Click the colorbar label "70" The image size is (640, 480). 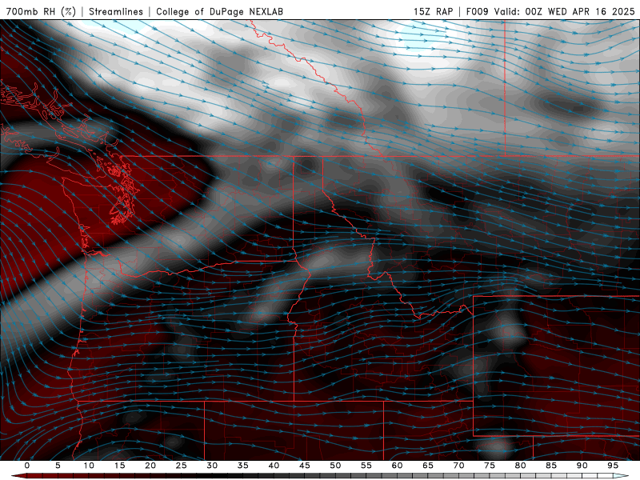(458, 466)
